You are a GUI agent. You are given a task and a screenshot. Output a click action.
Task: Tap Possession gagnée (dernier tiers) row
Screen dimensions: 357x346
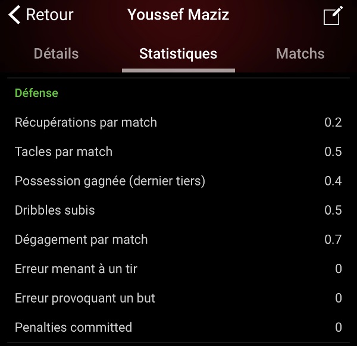pos(178,181)
